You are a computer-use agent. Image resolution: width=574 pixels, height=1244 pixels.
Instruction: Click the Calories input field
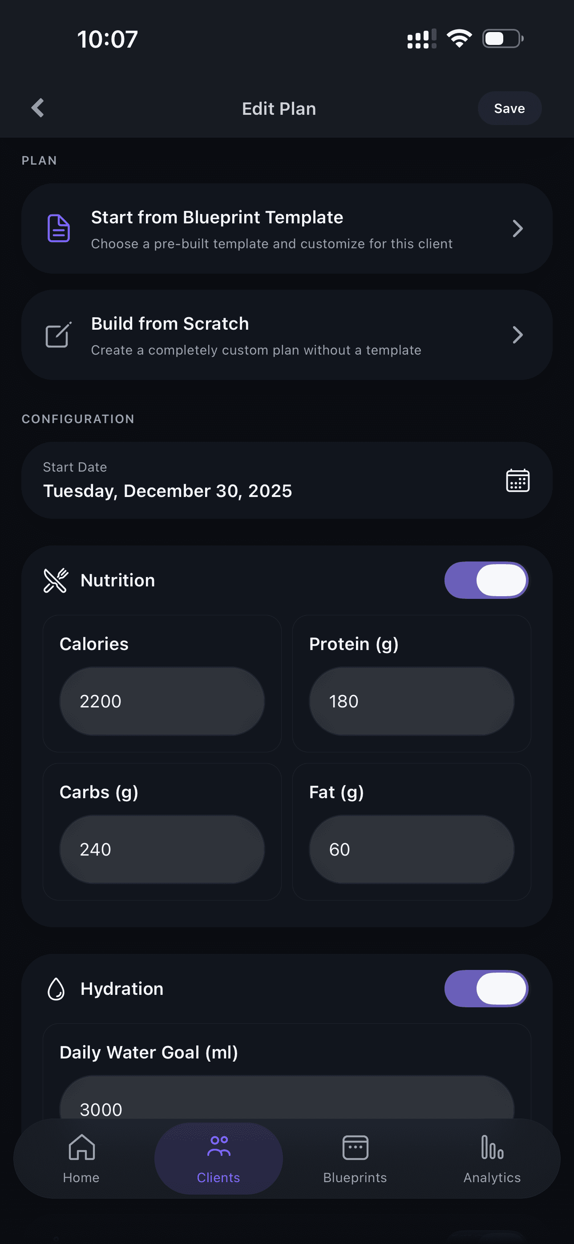click(x=162, y=701)
